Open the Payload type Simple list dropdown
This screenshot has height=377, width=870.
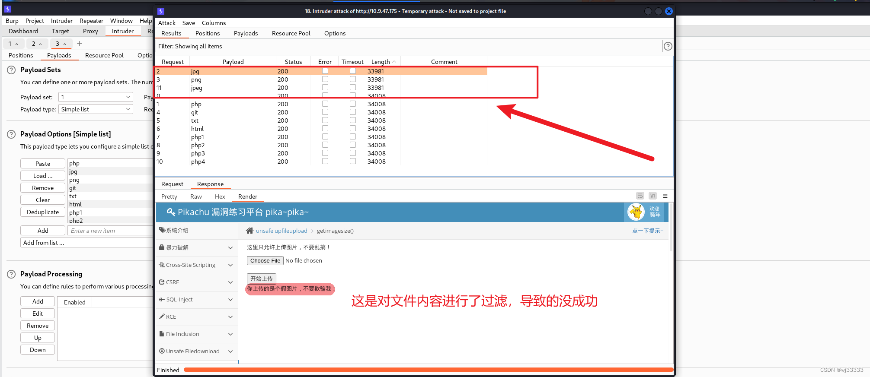96,109
